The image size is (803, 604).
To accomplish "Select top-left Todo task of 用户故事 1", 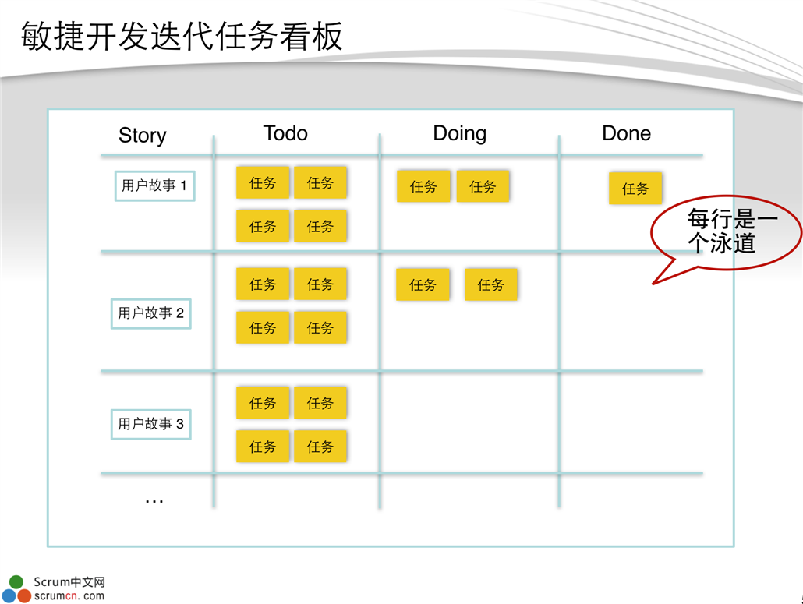I will click(263, 183).
